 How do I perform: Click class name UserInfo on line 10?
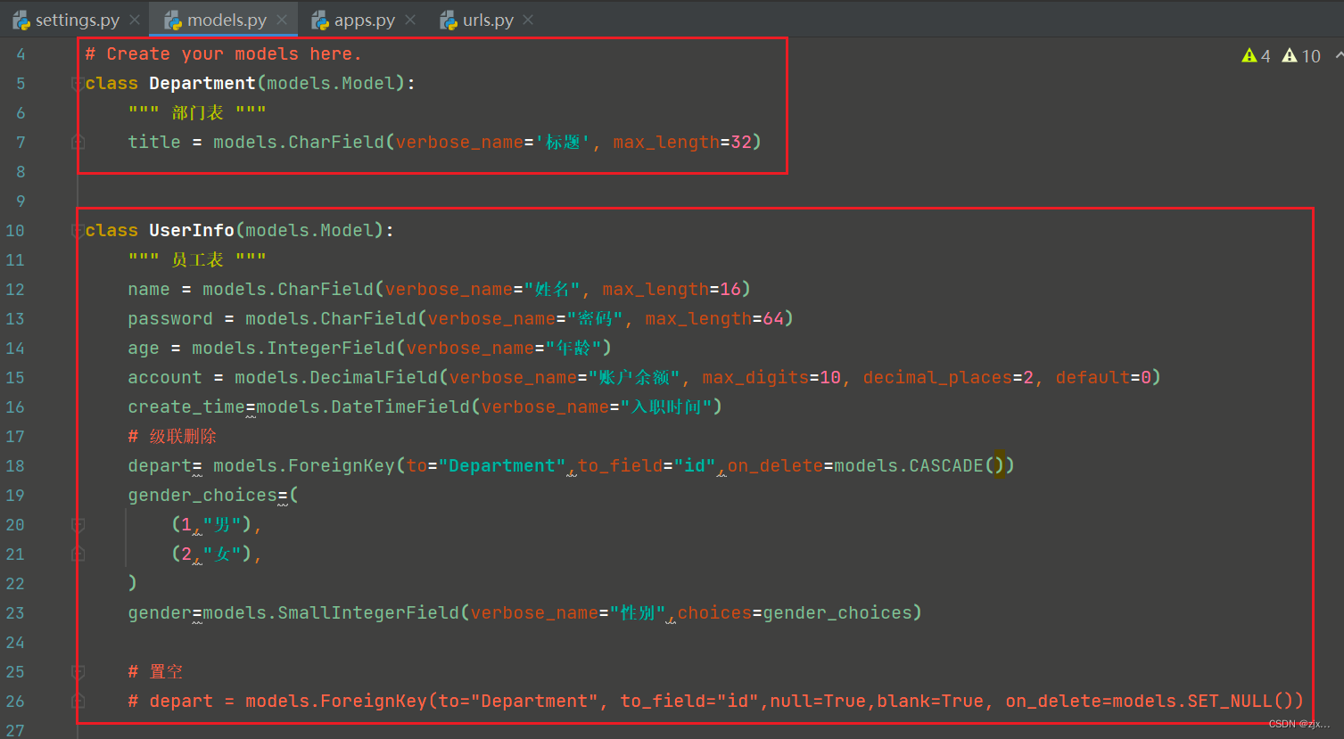[x=192, y=231]
